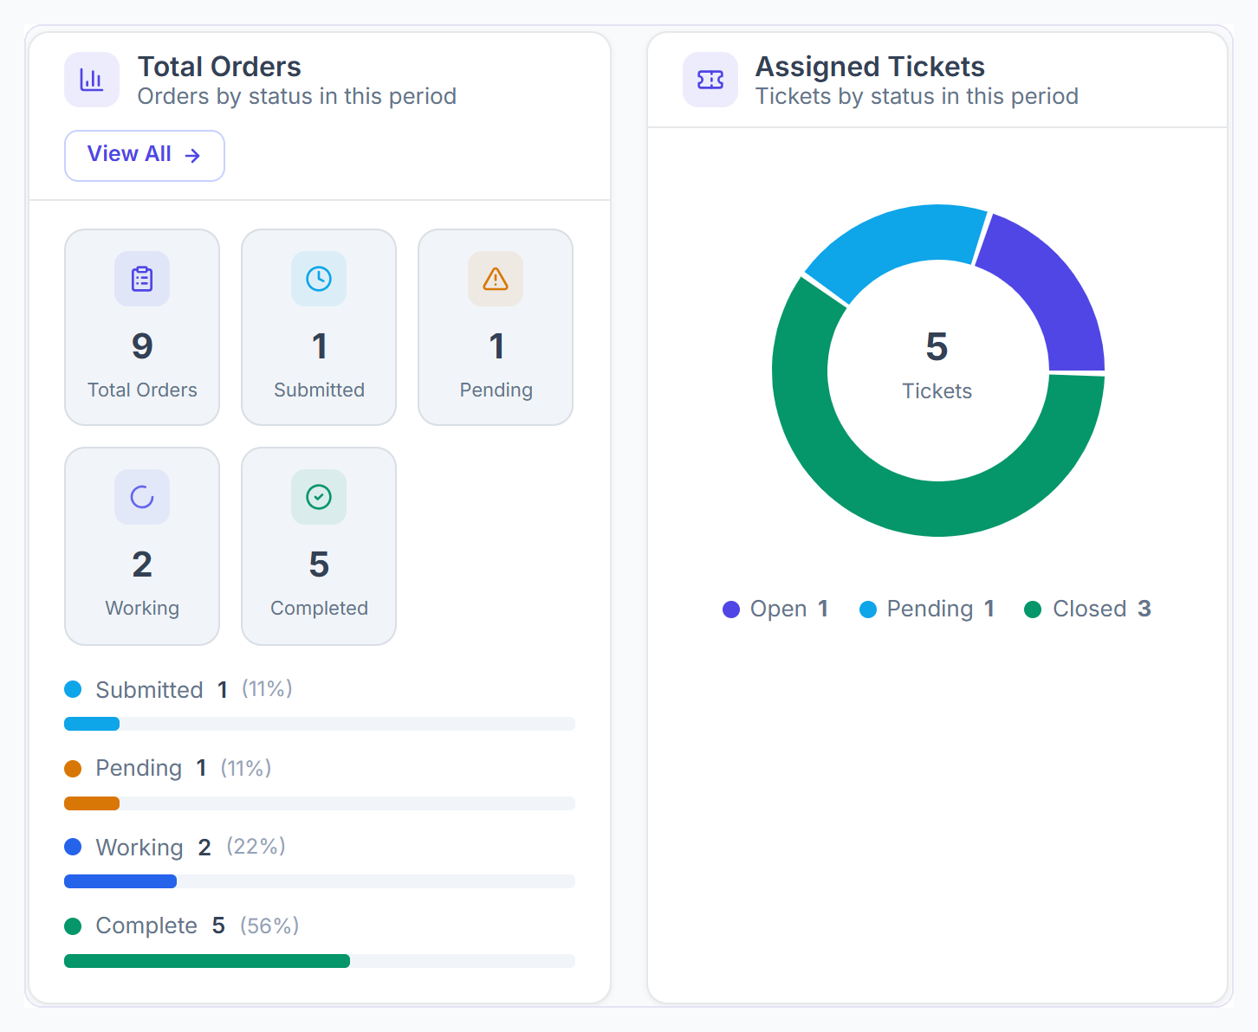Click the bar chart icon beside Total Orders
1258x1032 pixels.
click(92, 80)
